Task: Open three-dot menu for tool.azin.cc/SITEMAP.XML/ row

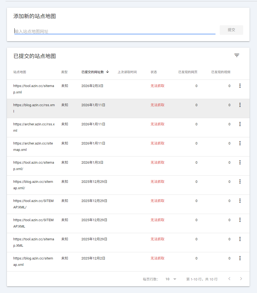Action: 240,201
